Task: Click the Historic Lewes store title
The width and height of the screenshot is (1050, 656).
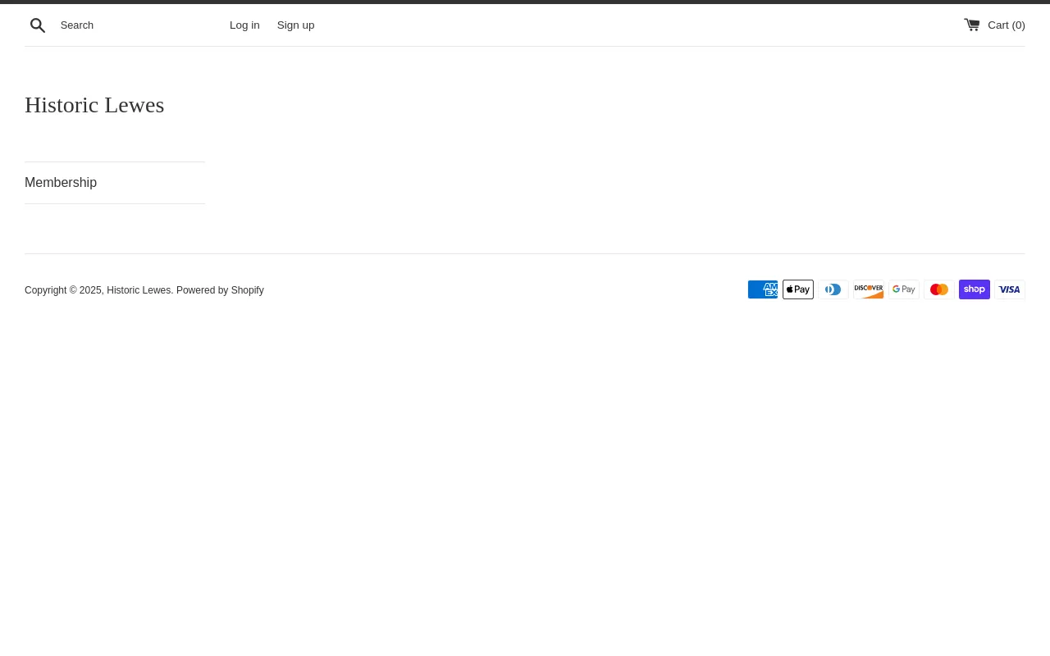Action: [94, 105]
